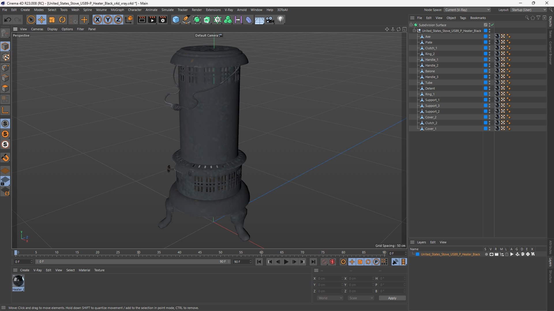554x311 pixels.
Task: Go to end of animation
Action: 313,262
